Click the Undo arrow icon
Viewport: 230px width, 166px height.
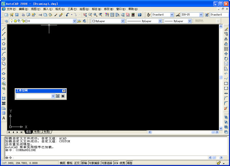[x=67, y=15]
